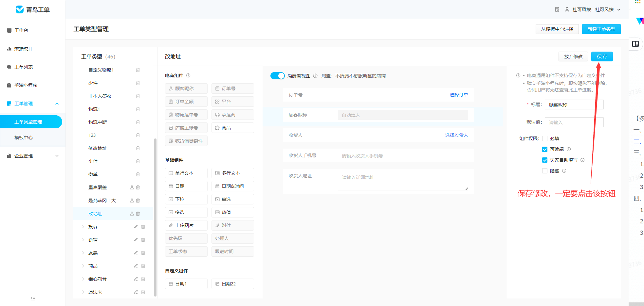Click the 收货人手机号 input field
644x306 pixels.
tap(403, 156)
